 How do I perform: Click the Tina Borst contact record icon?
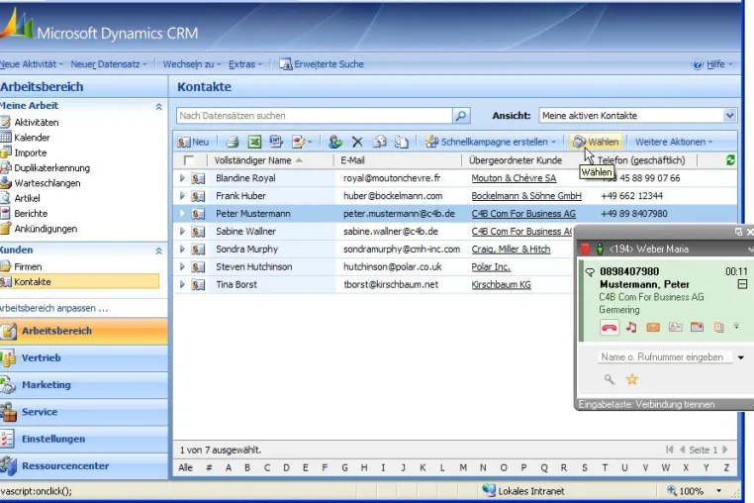point(198,285)
